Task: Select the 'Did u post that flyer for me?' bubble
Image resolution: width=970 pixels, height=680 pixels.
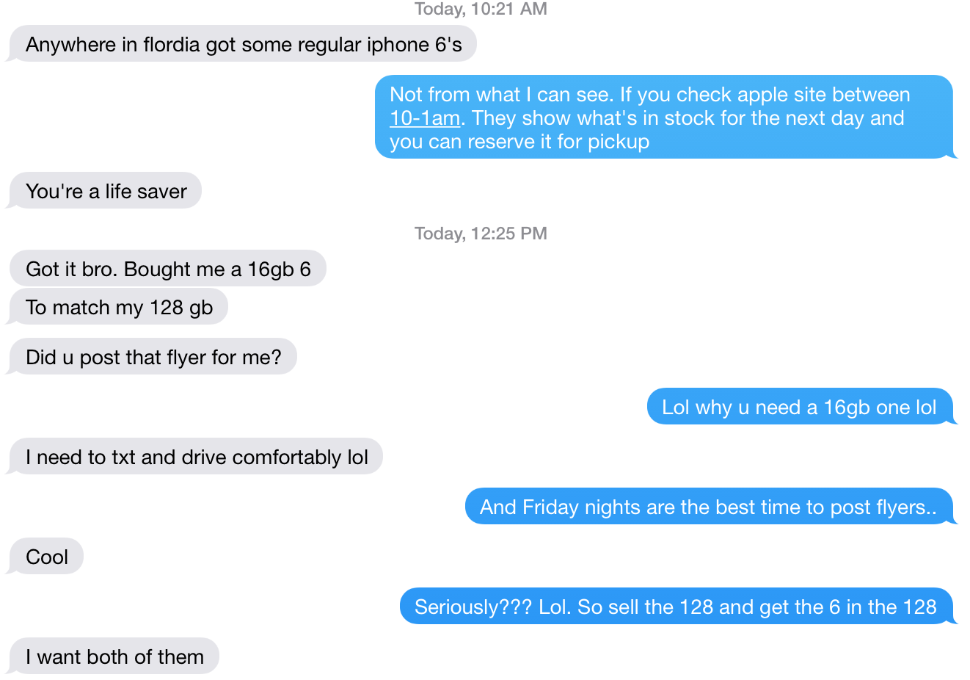Action: 153,357
